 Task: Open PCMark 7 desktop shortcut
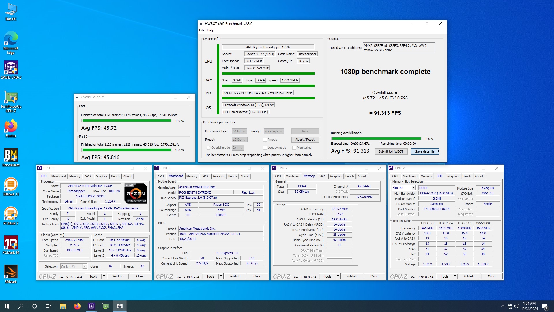pos(11,216)
